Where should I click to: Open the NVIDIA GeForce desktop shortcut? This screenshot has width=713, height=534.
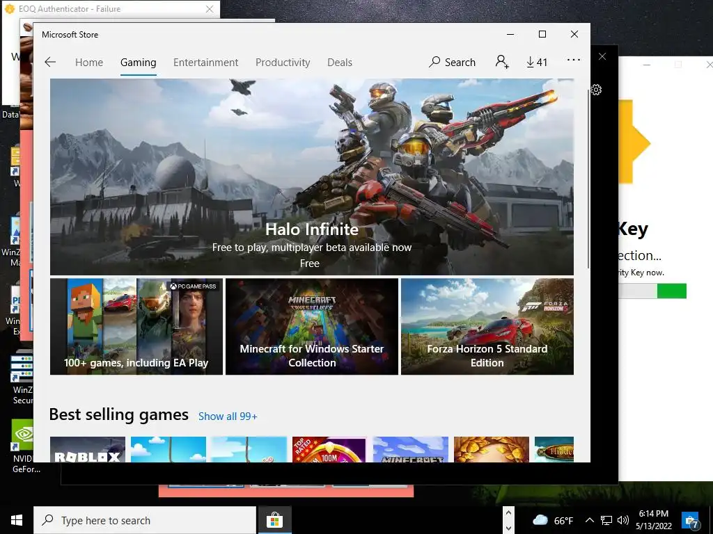(23, 446)
